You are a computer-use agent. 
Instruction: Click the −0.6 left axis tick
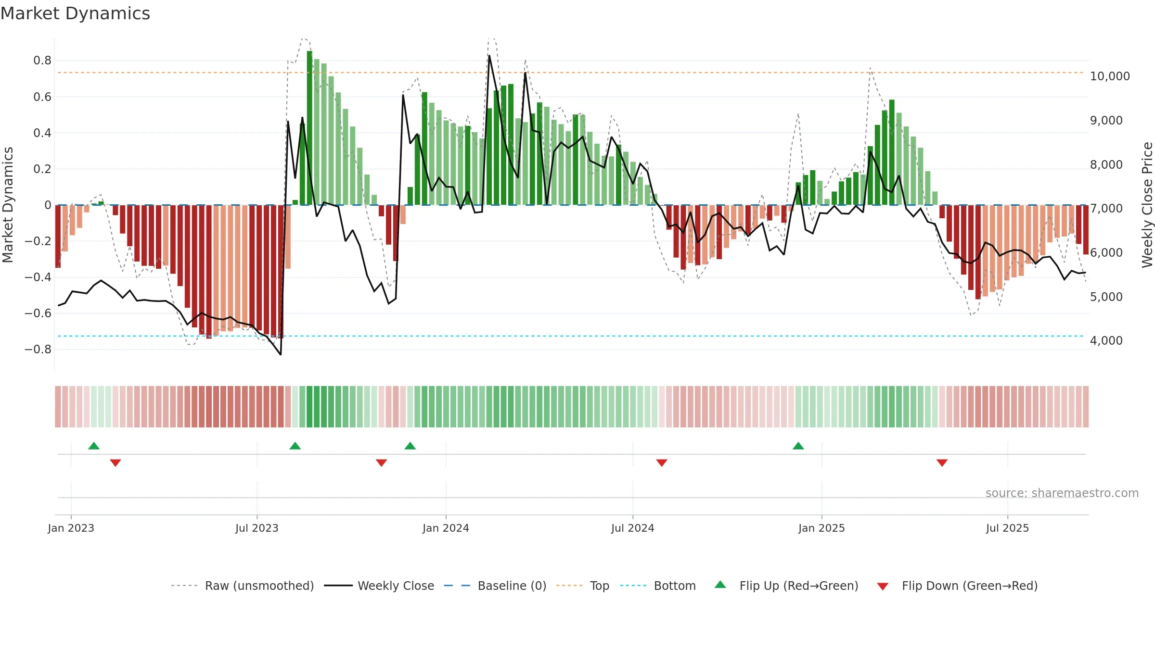pyautogui.click(x=38, y=313)
